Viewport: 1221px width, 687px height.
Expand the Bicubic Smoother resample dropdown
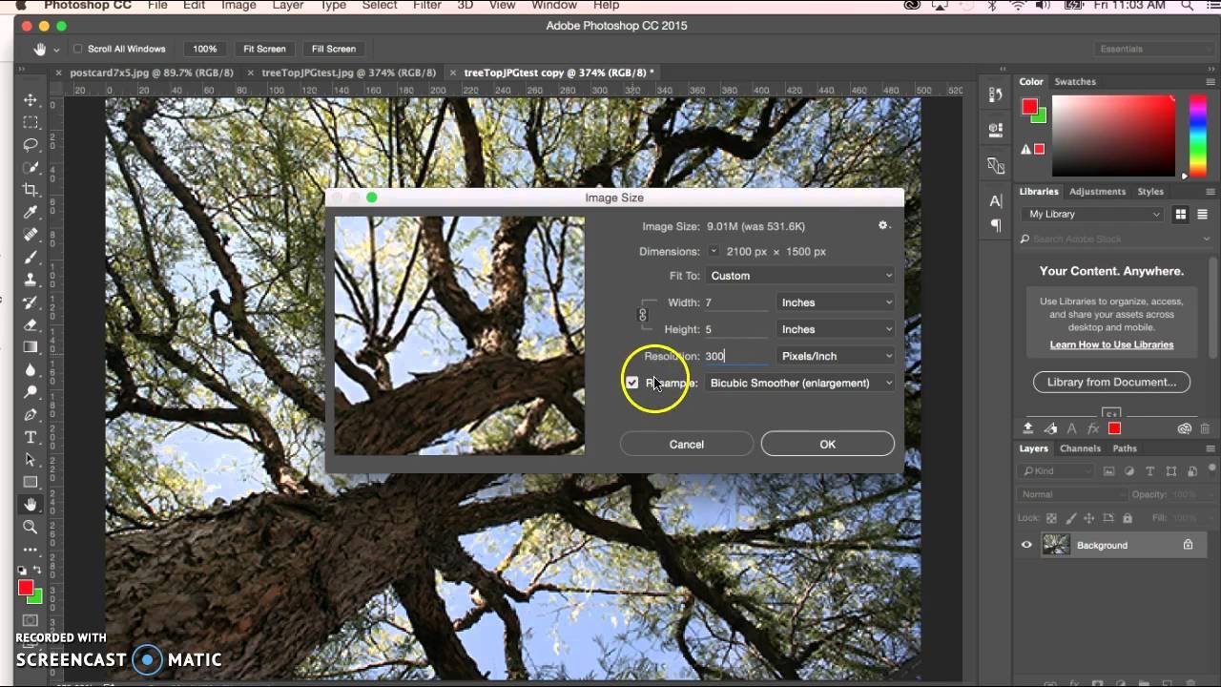coord(800,383)
